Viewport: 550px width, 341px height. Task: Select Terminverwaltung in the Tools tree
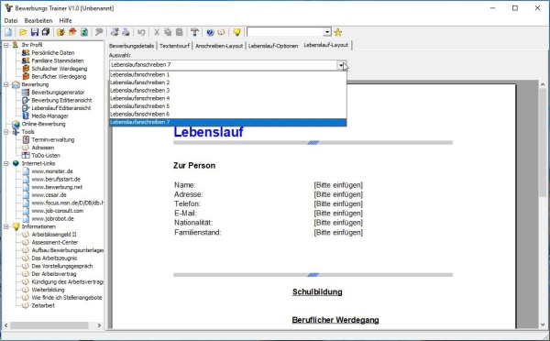tap(53, 139)
